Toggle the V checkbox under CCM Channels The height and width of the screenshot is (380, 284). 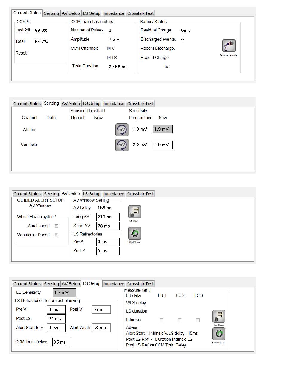[x=109, y=49]
